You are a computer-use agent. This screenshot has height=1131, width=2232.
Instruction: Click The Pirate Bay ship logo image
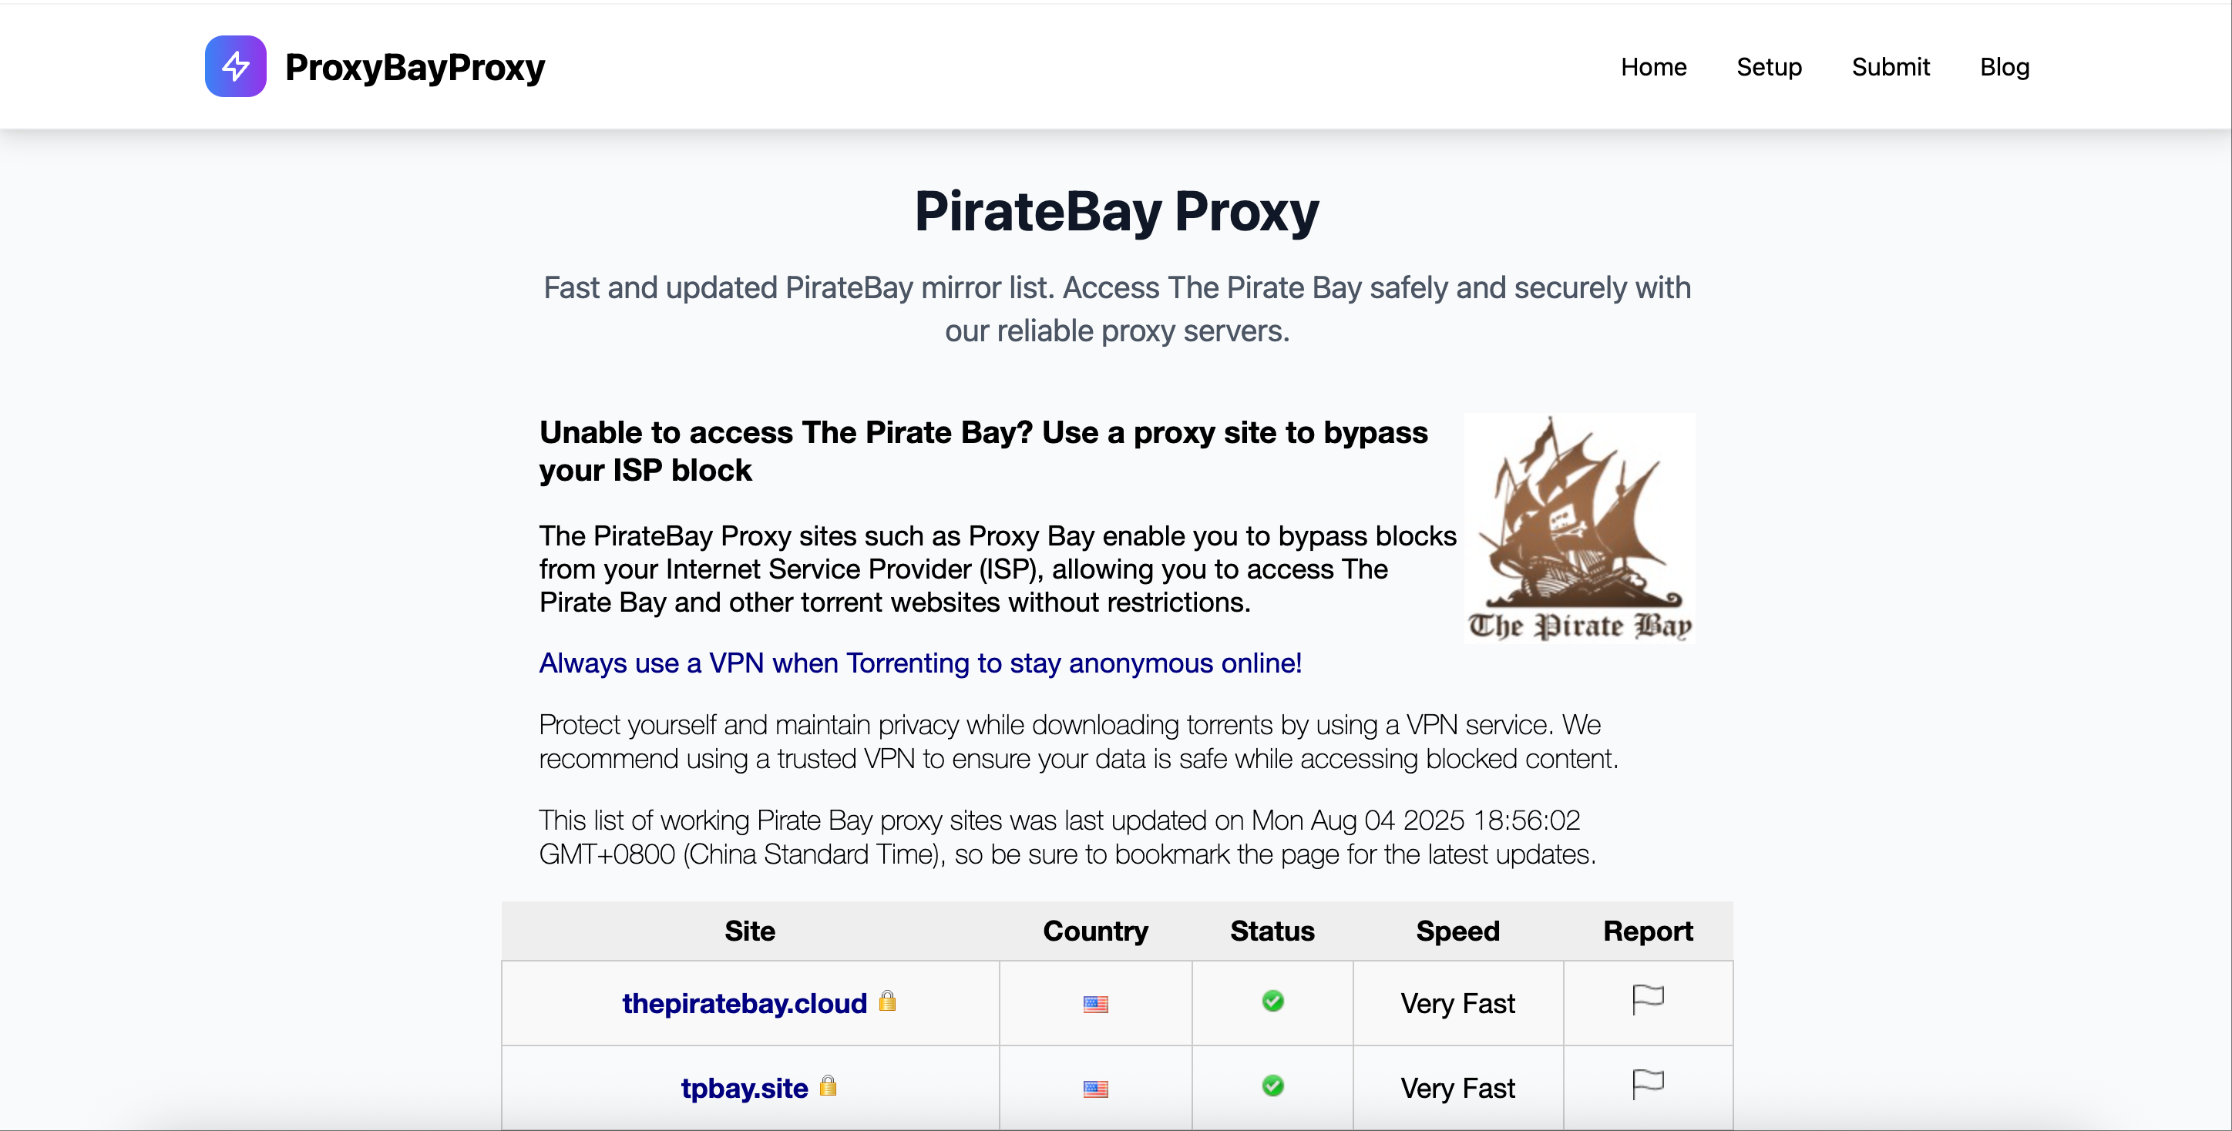tap(1579, 528)
